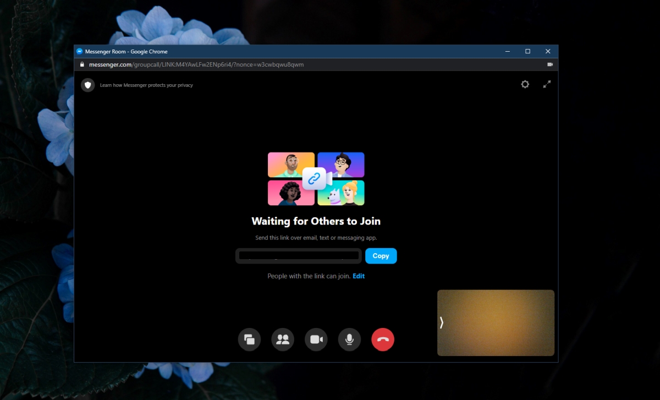Open Learn how Messenger protects your privacy

tap(146, 85)
